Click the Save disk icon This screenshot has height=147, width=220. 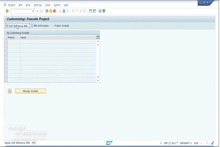[41, 11]
